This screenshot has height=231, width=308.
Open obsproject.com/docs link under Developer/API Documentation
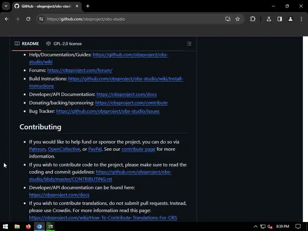[x=127, y=94]
